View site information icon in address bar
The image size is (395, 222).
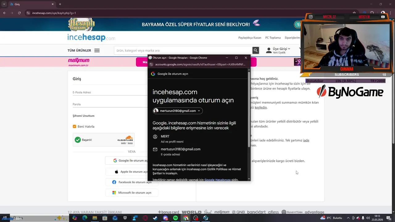coord(28,13)
